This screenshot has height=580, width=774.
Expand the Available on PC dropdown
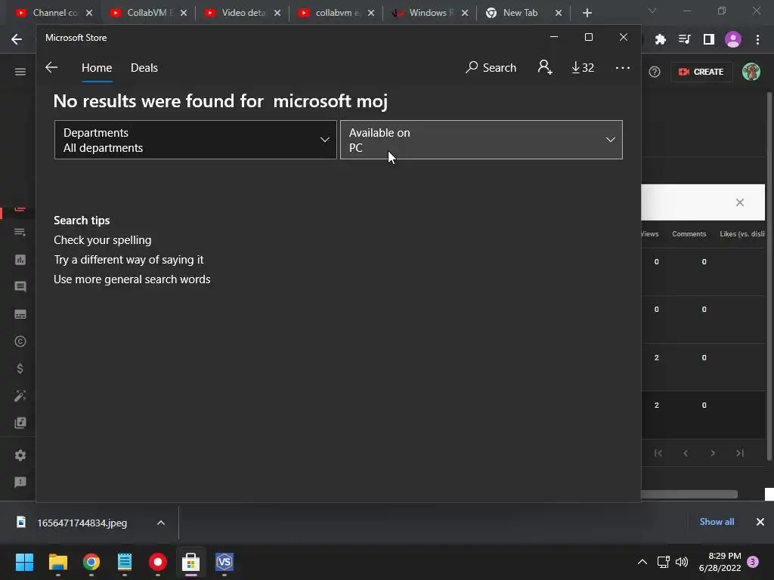pyautogui.click(x=481, y=140)
